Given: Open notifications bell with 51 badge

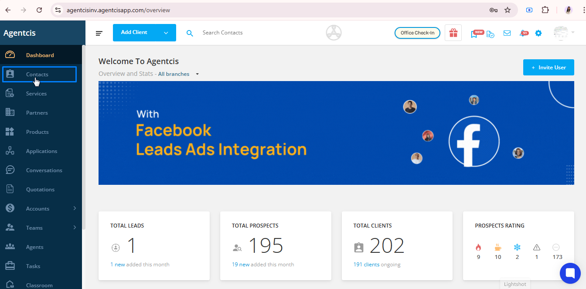Looking at the screenshot, I should 523,33.
